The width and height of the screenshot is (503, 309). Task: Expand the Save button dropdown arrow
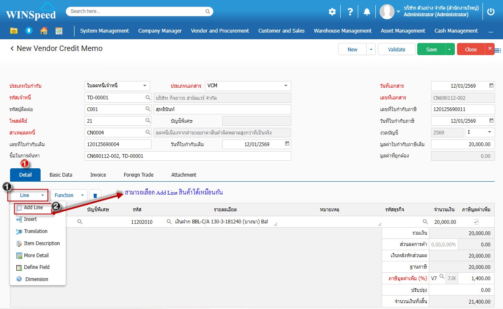(x=450, y=49)
